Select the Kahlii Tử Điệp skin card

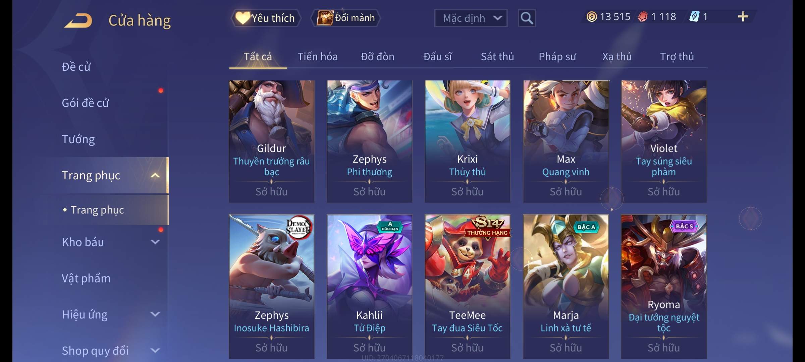(x=369, y=287)
